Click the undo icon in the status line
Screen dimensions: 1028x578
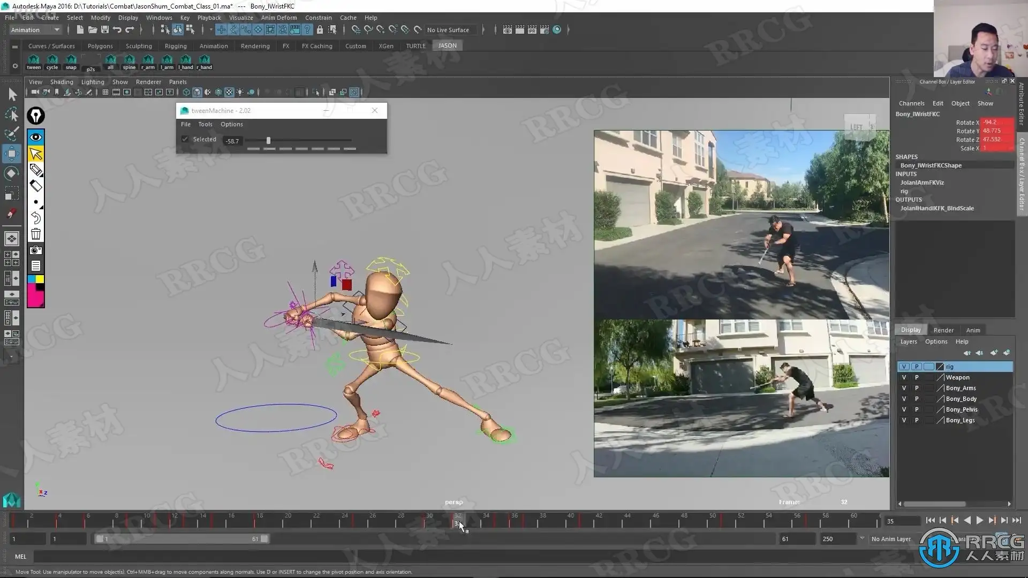click(117, 30)
